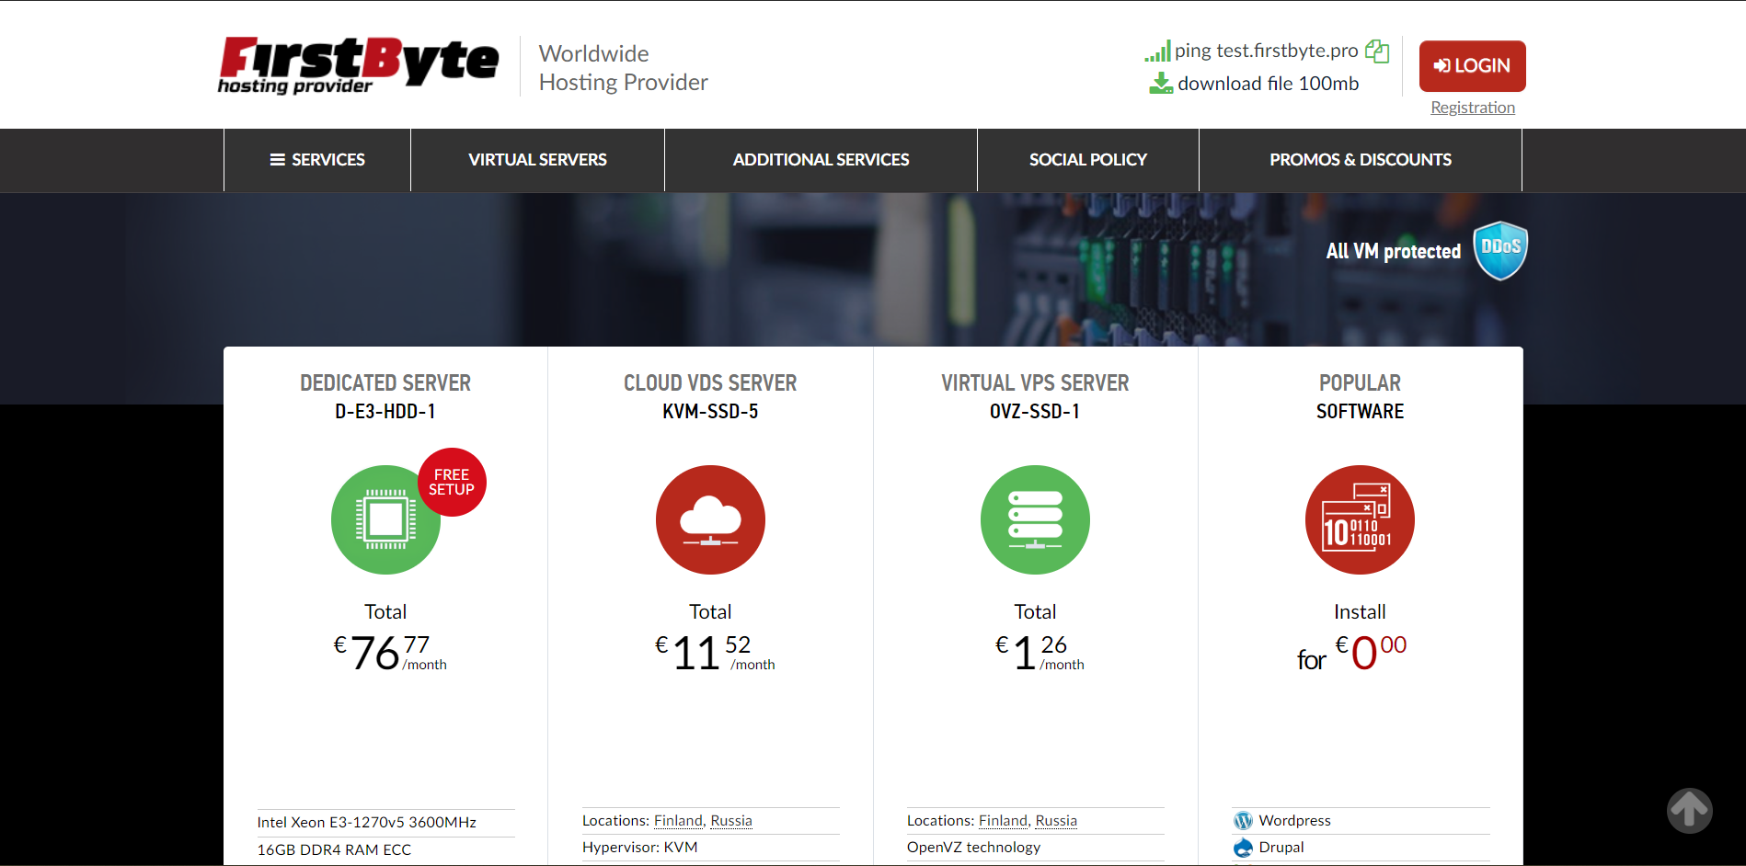
Task: Click the CLOUD VDS SERVER heading
Action: 710,382
